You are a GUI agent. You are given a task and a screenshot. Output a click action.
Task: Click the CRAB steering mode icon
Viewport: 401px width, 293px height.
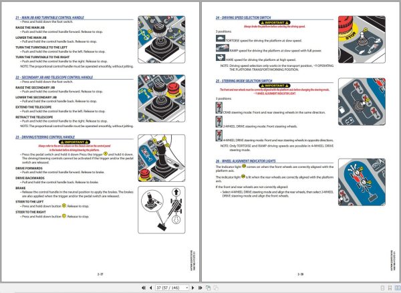pos(219,108)
